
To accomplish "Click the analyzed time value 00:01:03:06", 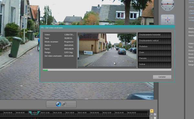I will (x=69, y=56).
